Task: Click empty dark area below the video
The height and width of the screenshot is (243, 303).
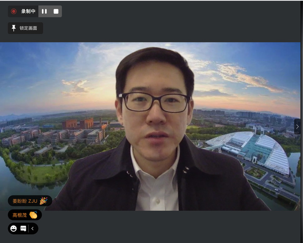Action: point(171,227)
